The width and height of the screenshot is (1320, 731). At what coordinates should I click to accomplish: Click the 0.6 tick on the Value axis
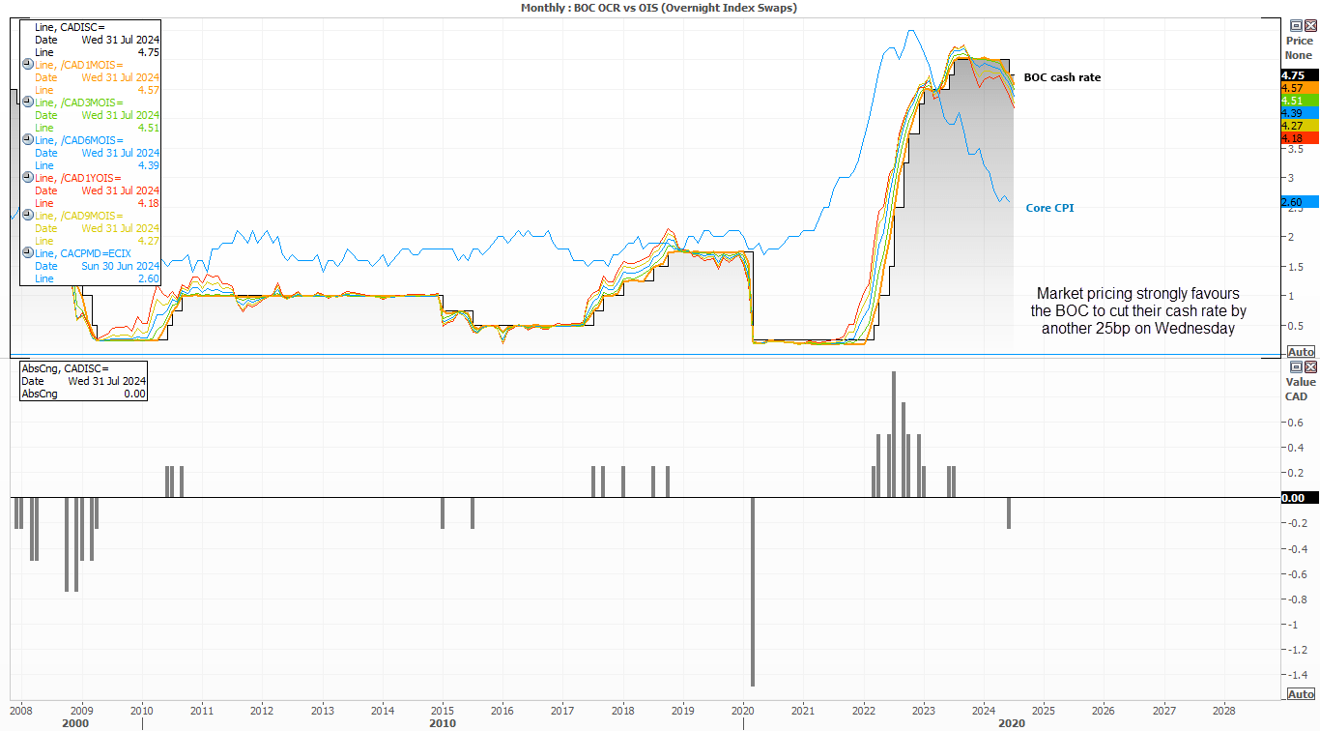tap(1296, 423)
